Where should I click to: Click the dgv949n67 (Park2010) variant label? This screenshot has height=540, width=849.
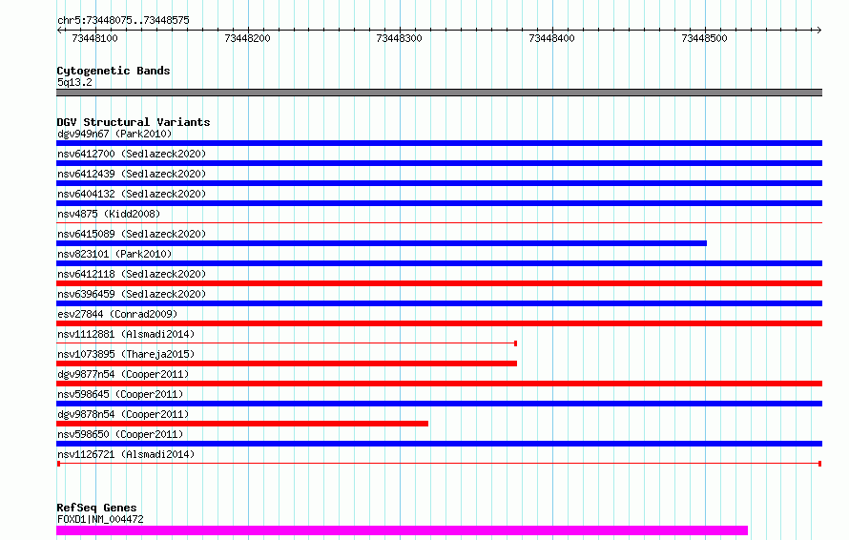[x=114, y=134]
